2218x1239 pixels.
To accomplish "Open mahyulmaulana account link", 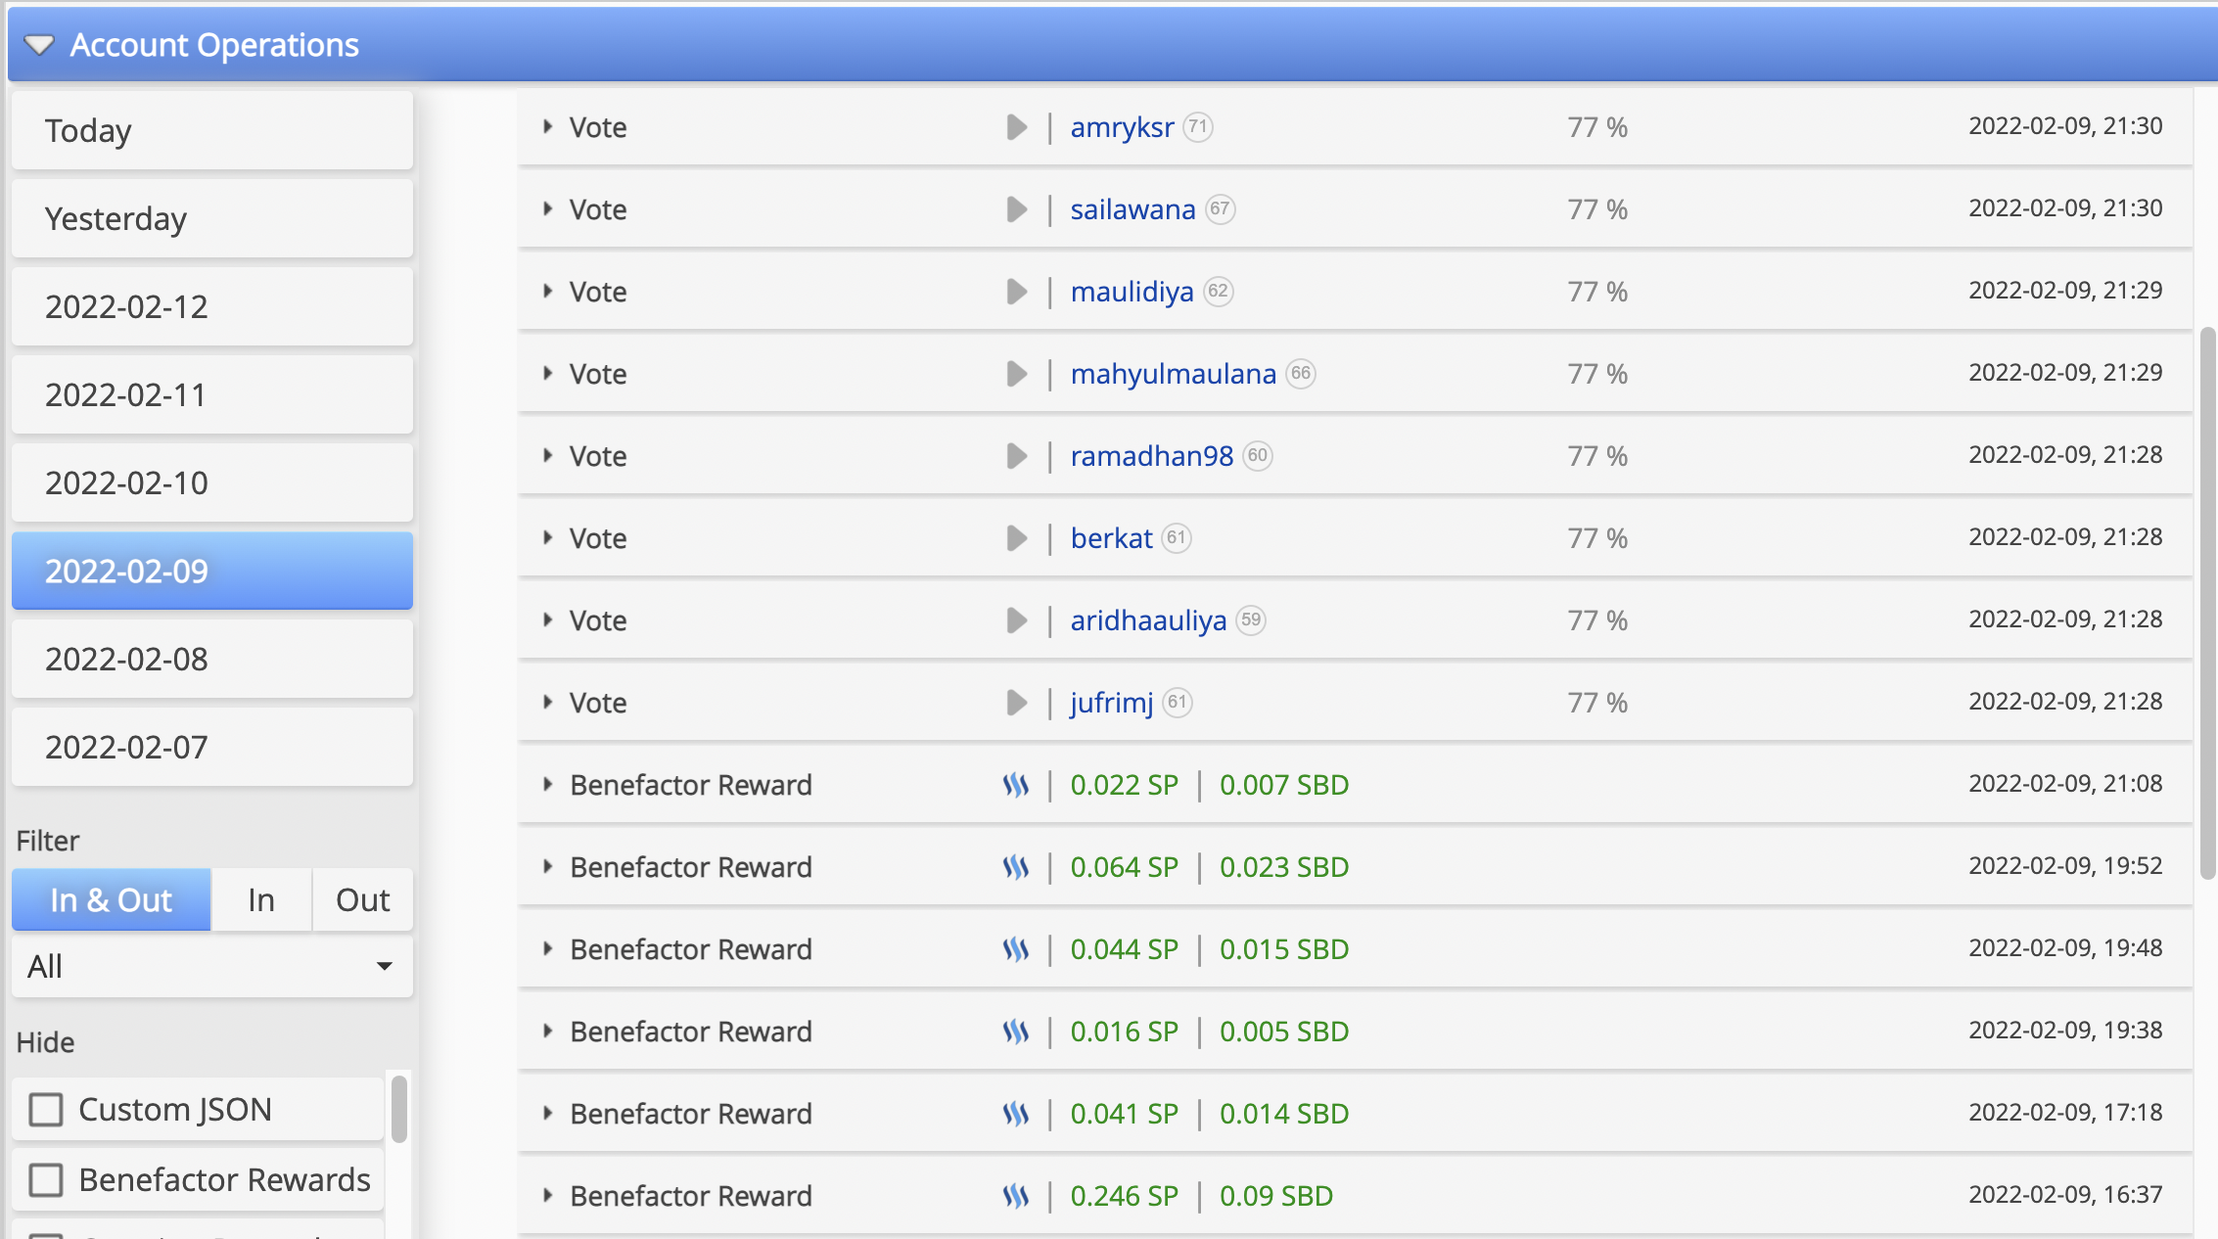I will (x=1173, y=374).
